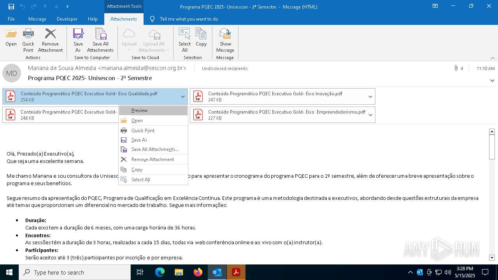This screenshot has height=280, width=498.
Task: Click Quick Print in the ribbon
Action: [28, 40]
